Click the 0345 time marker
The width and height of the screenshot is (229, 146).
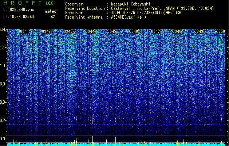coord(112,31)
